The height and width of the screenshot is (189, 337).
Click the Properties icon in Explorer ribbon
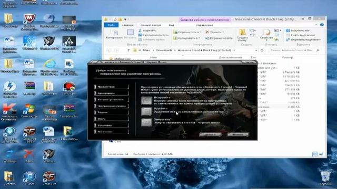click(x=266, y=32)
